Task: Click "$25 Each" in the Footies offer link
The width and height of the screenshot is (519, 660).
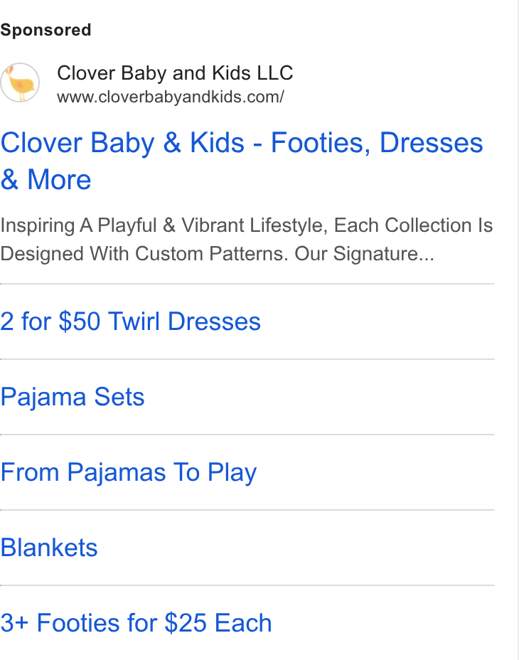Action: pos(218,623)
